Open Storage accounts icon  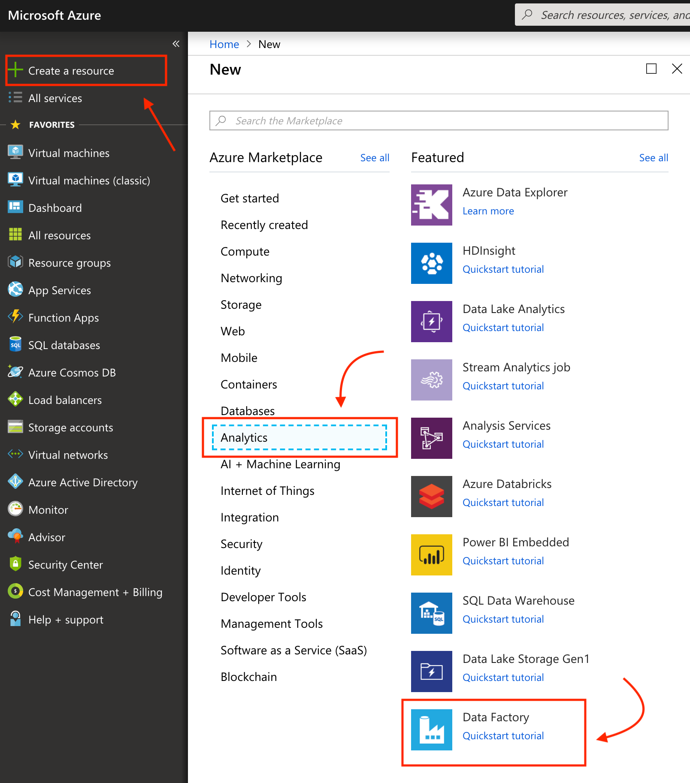(15, 427)
